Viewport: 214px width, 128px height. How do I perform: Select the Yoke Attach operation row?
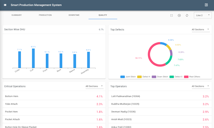click(x=54, y=104)
